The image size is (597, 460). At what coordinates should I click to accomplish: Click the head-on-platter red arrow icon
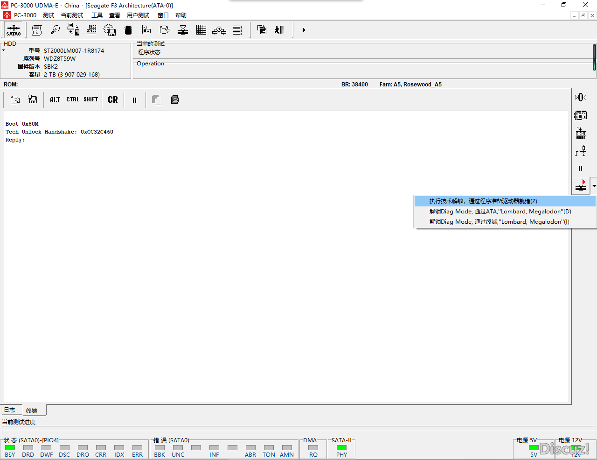[581, 185]
